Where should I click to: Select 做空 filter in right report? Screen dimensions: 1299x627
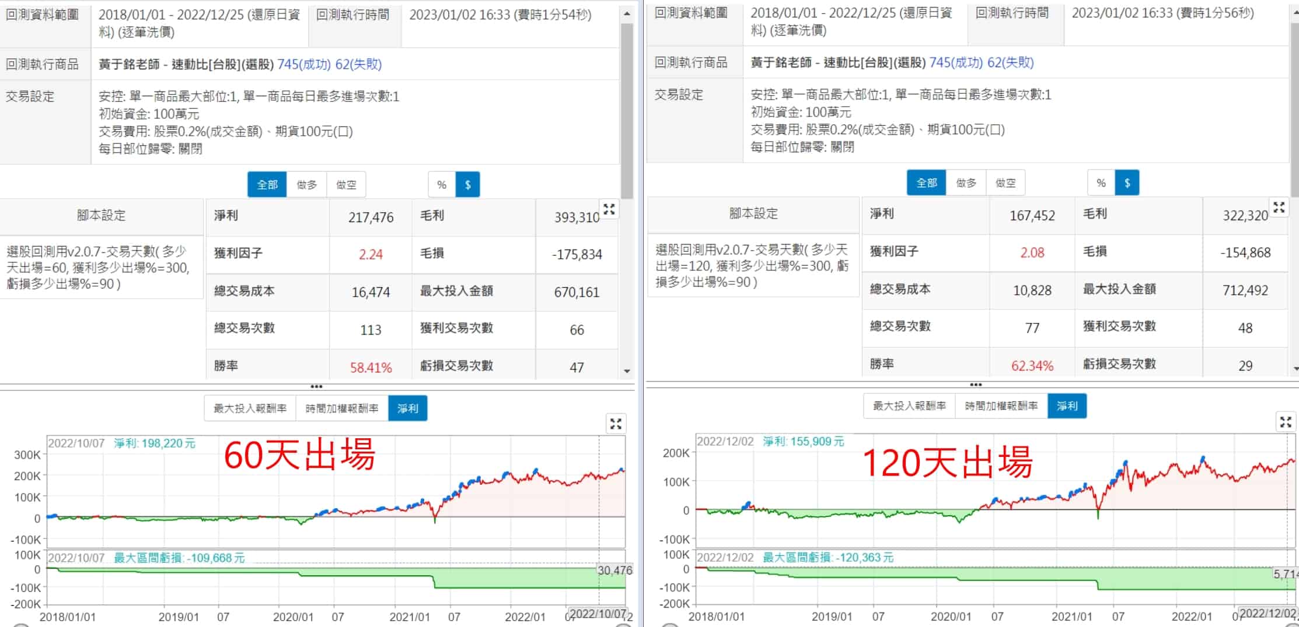tap(1005, 183)
